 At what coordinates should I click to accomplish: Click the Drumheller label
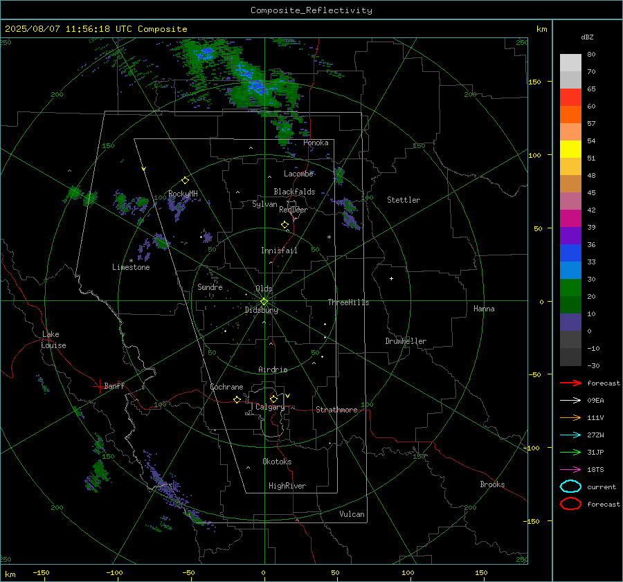pos(406,341)
